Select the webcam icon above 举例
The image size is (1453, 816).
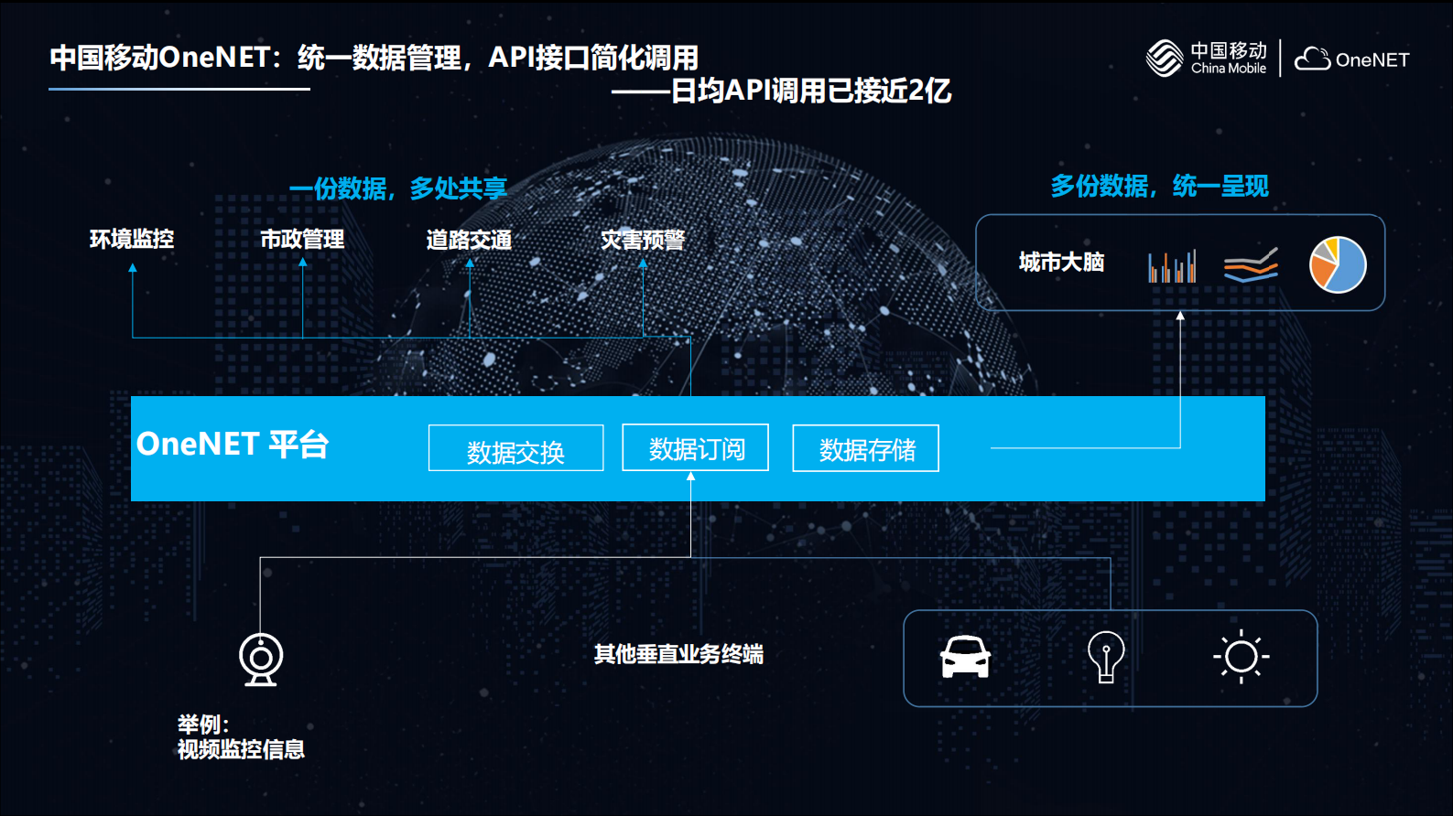[x=261, y=659]
